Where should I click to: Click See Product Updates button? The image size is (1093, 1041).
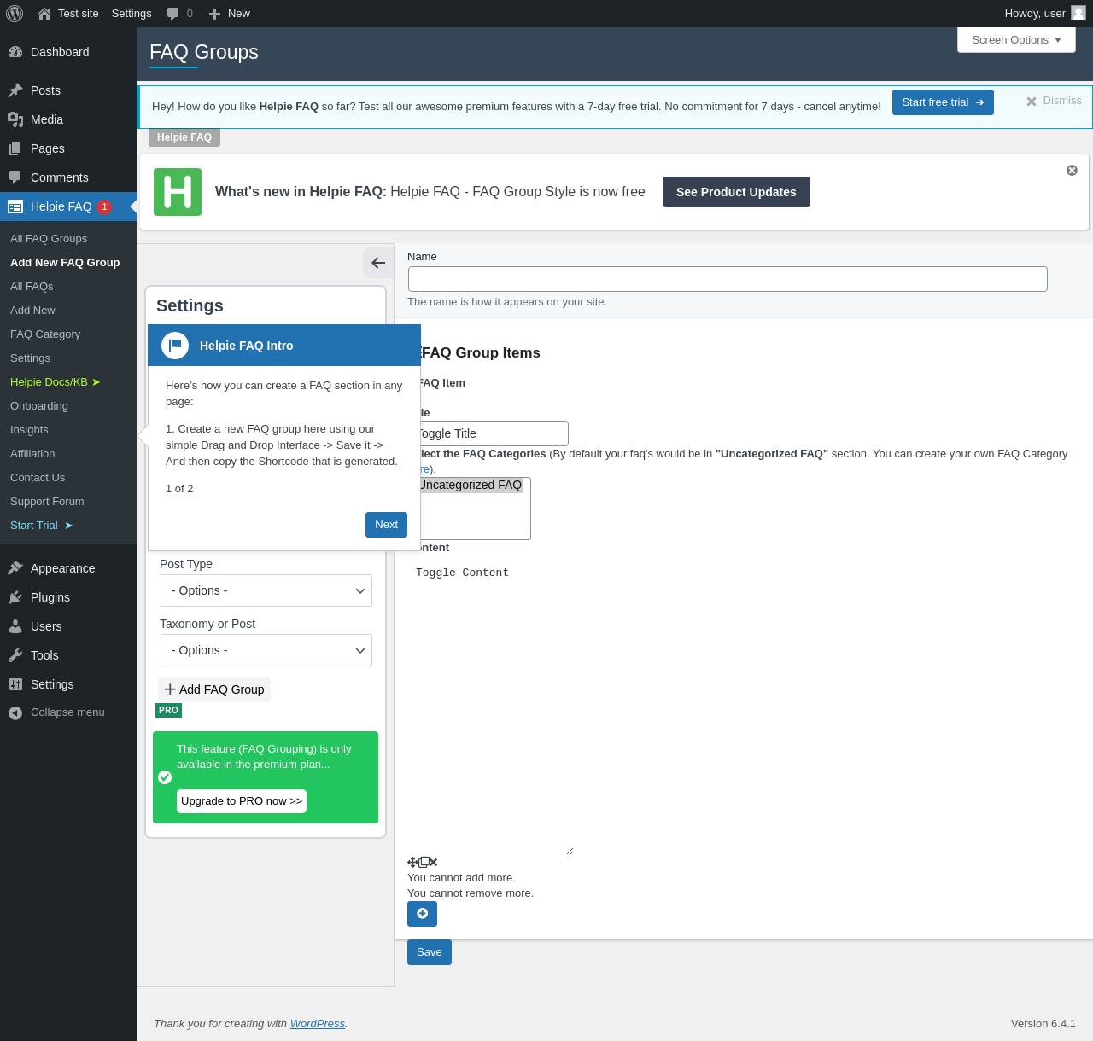[x=736, y=192]
